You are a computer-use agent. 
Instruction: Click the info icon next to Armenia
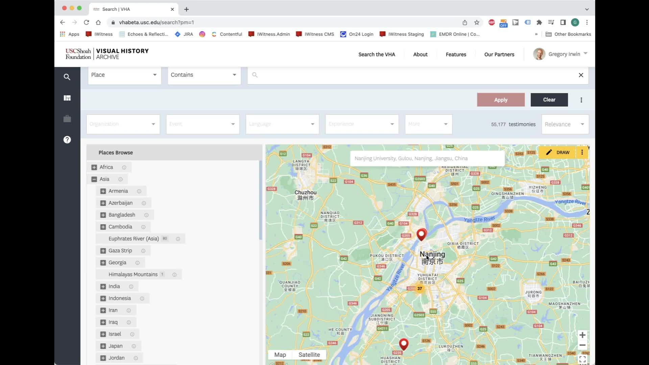pyautogui.click(x=139, y=191)
